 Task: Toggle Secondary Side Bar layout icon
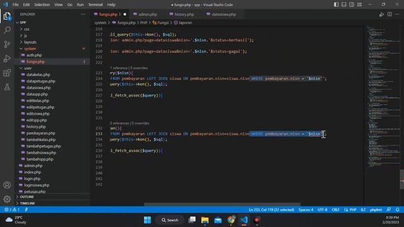tap(352, 4)
